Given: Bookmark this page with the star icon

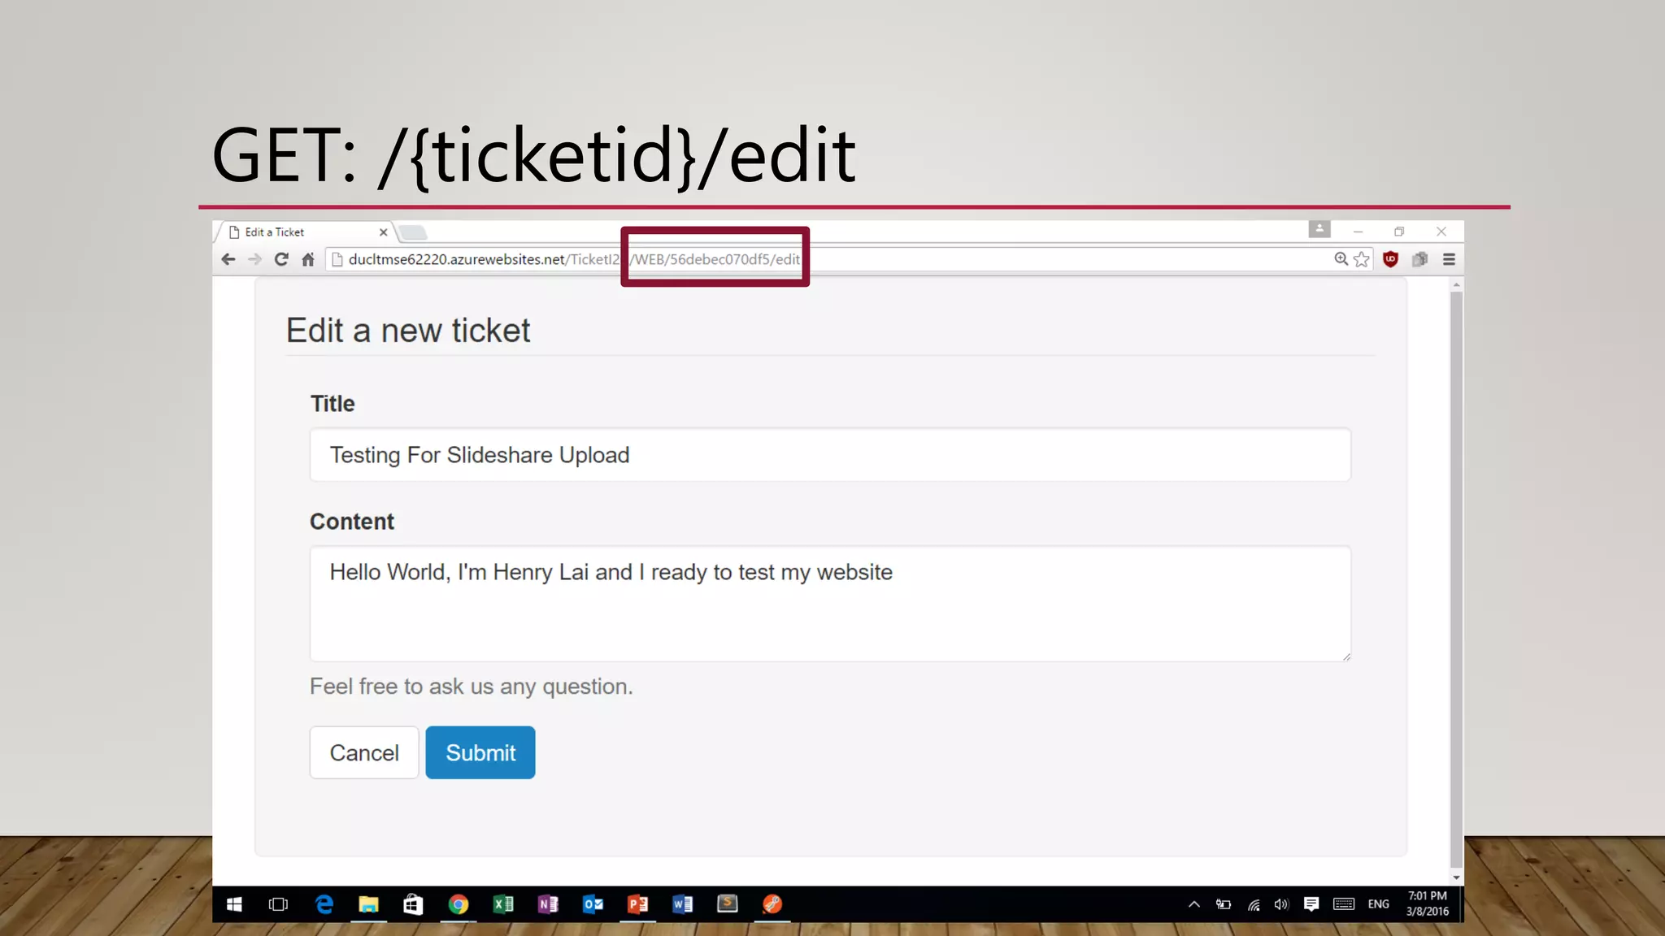Looking at the screenshot, I should [x=1362, y=259].
